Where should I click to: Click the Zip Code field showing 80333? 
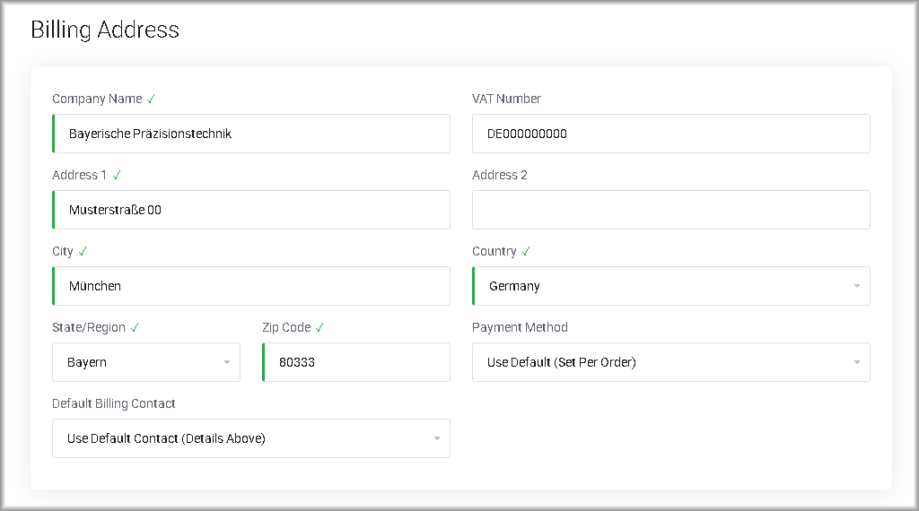point(356,362)
